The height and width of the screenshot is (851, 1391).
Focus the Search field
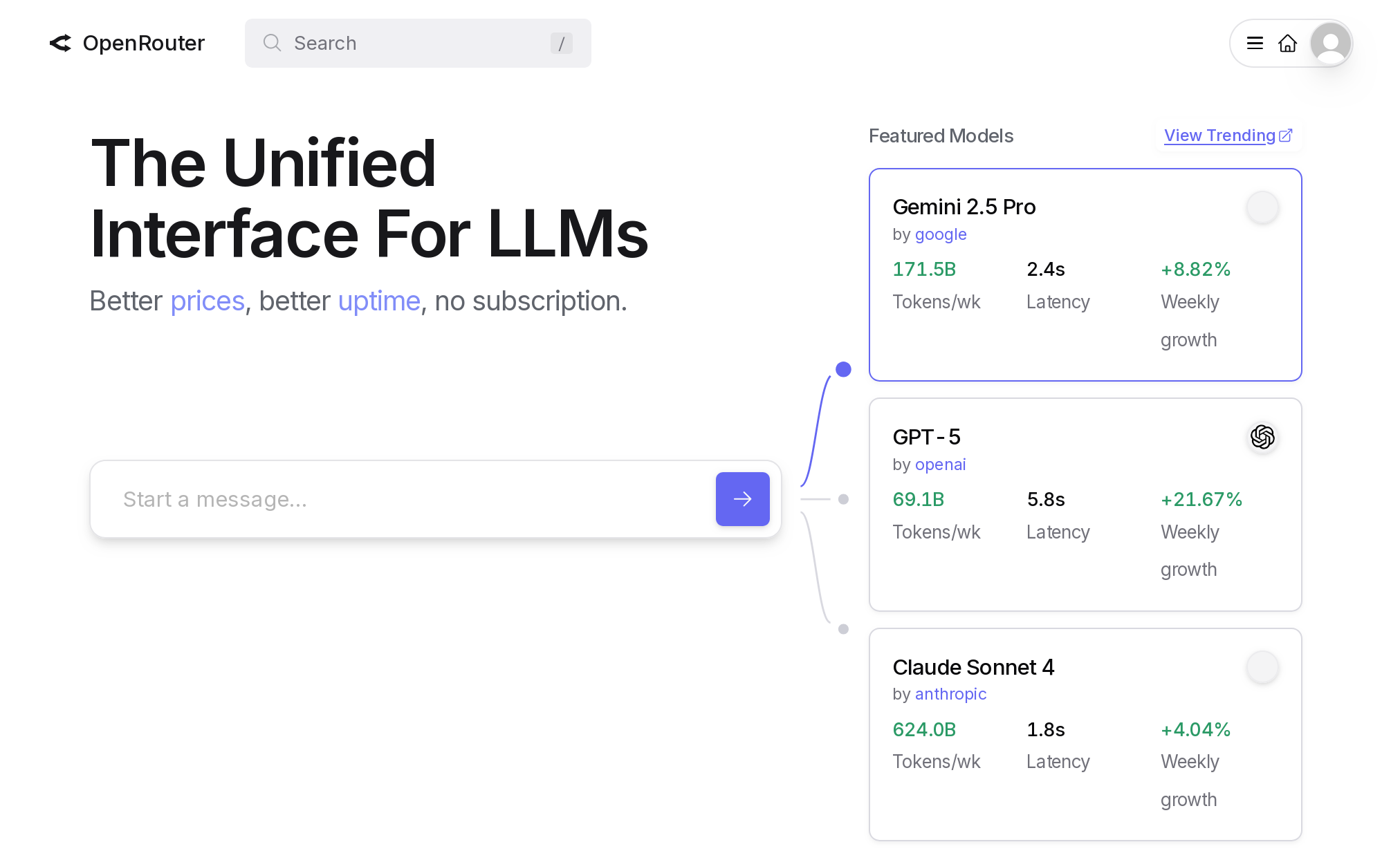[418, 44]
